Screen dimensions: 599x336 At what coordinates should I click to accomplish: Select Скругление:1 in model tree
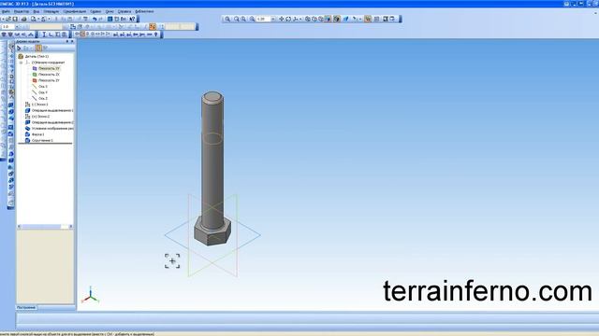pos(42,141)
